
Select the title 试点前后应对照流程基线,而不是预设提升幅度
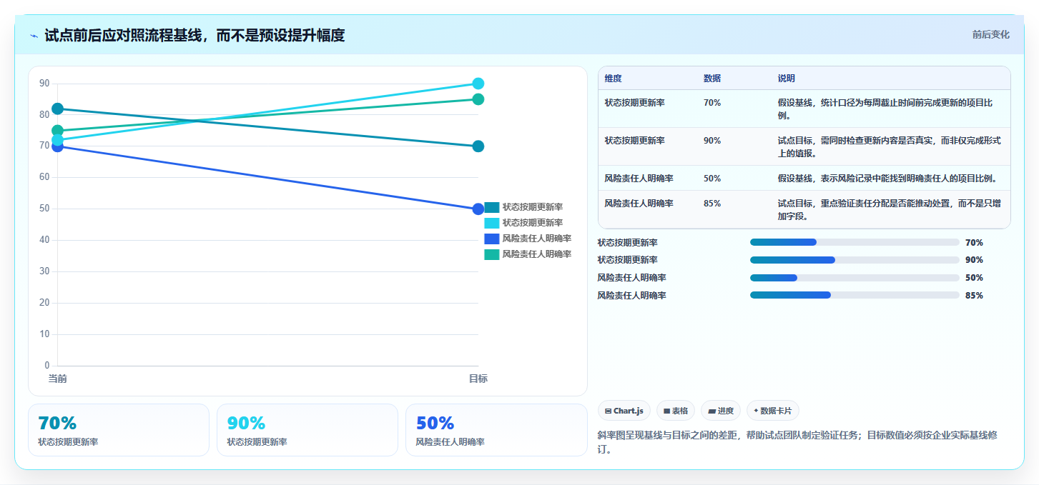pos(194,35)
